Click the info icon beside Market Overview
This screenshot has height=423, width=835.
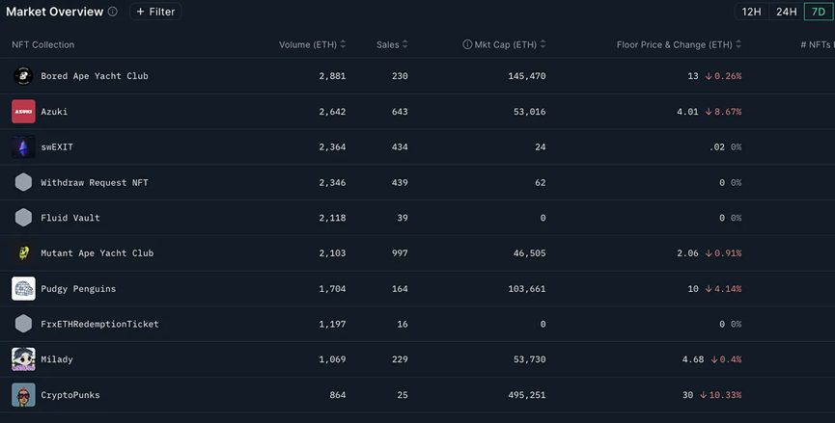[x=113, y=12]
